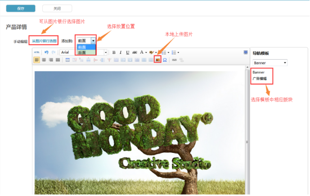Apply ABC strikethrough formatting
This screenshot has width=310, height=196.
click(x=135, y=52)
